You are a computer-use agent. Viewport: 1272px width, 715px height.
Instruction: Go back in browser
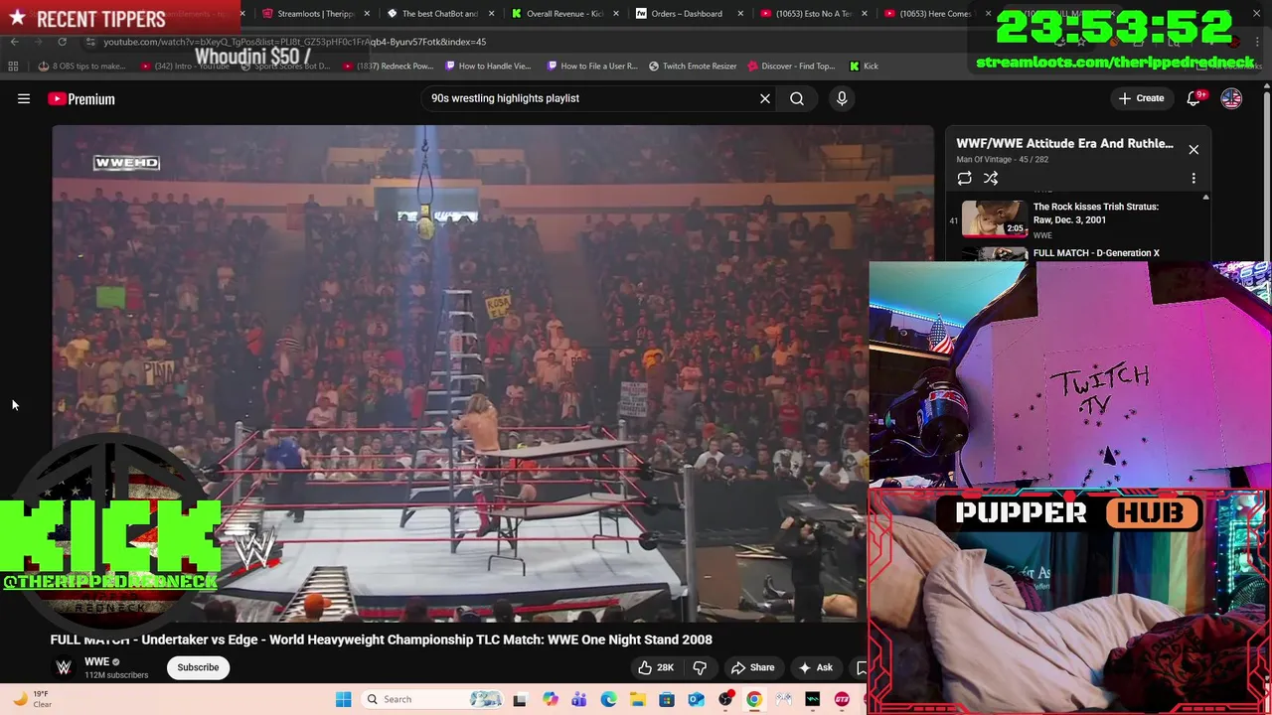(x=14, y=42)
